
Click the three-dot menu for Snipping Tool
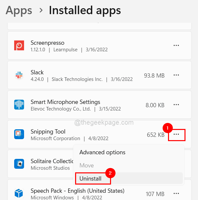tap(176, 135)
